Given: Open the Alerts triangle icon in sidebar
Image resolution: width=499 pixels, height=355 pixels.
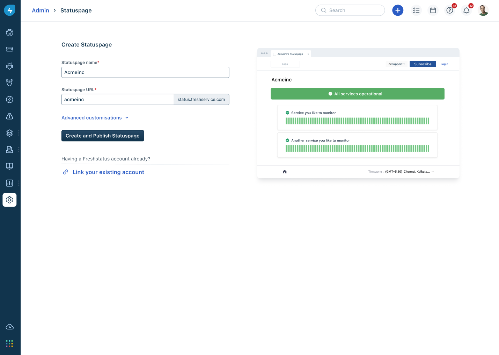Looking at the screenshot, I should click(10, 116).
